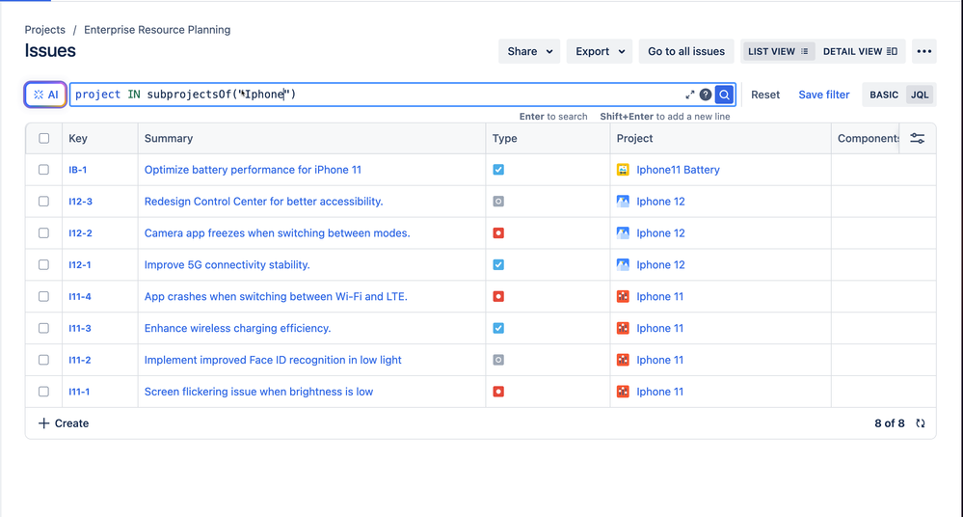The height and width of the screenshot is (517, 963).
Task: Open the Enterprise Resource Planning breadcrumb
Action: (x=157, y=30)
